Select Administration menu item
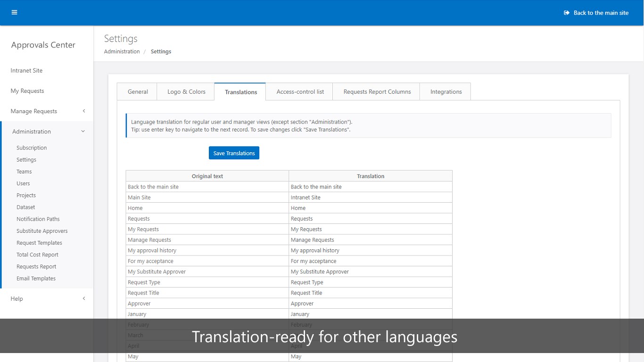Image resolution: width=644 pixels, height=362 pixels. coord(32,132)
